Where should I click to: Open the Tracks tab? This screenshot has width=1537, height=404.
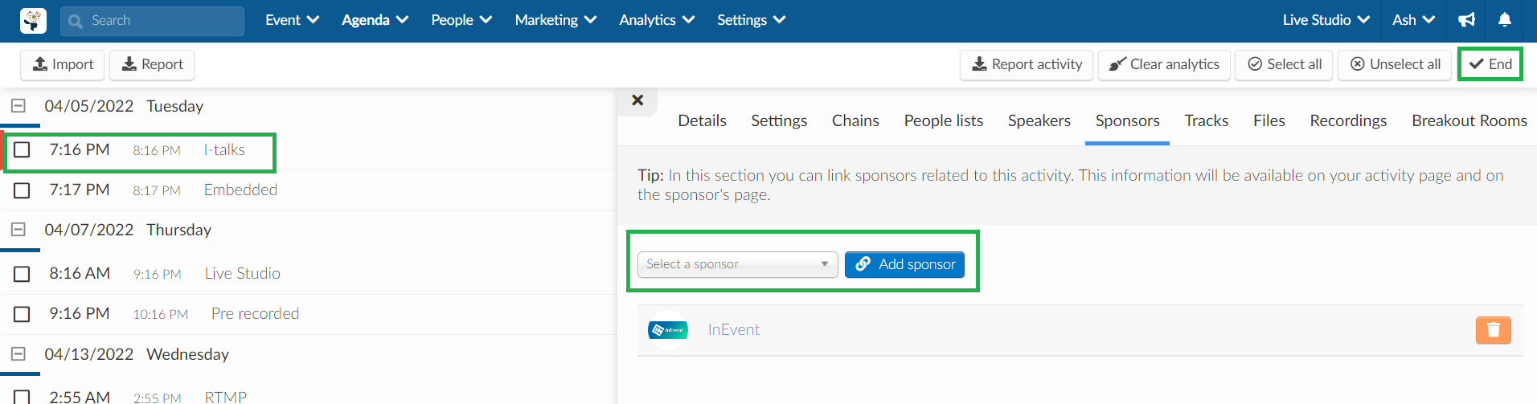click(1206, 120)
